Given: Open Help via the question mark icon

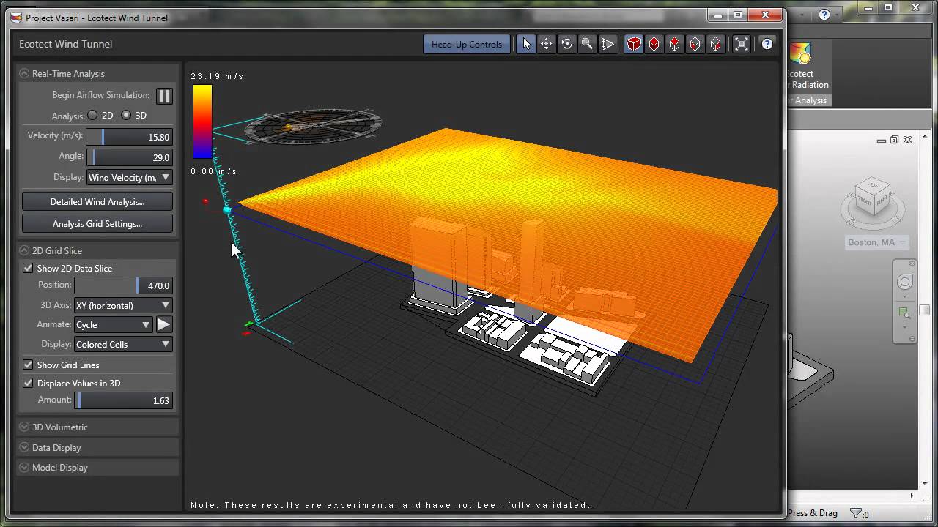Looking at the screenshot, I should pos(767,44).
